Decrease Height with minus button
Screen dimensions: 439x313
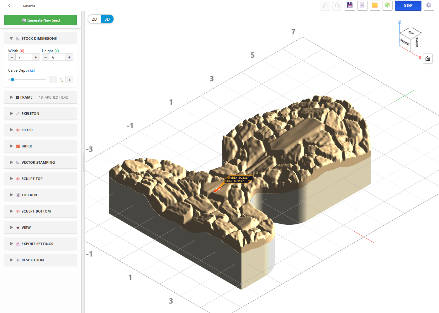point(46,57)
